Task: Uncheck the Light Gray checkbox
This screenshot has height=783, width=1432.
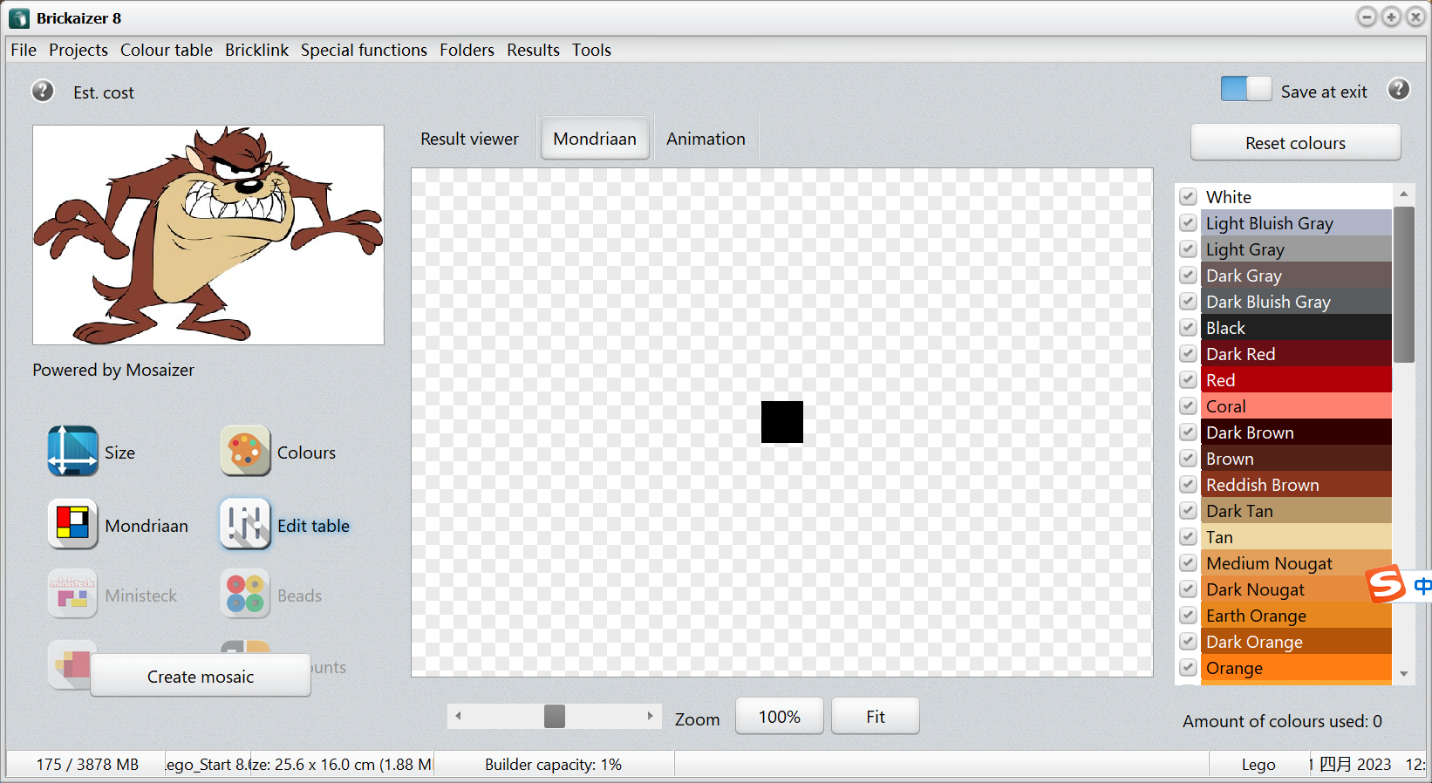Action: [x=1188, y=249]
